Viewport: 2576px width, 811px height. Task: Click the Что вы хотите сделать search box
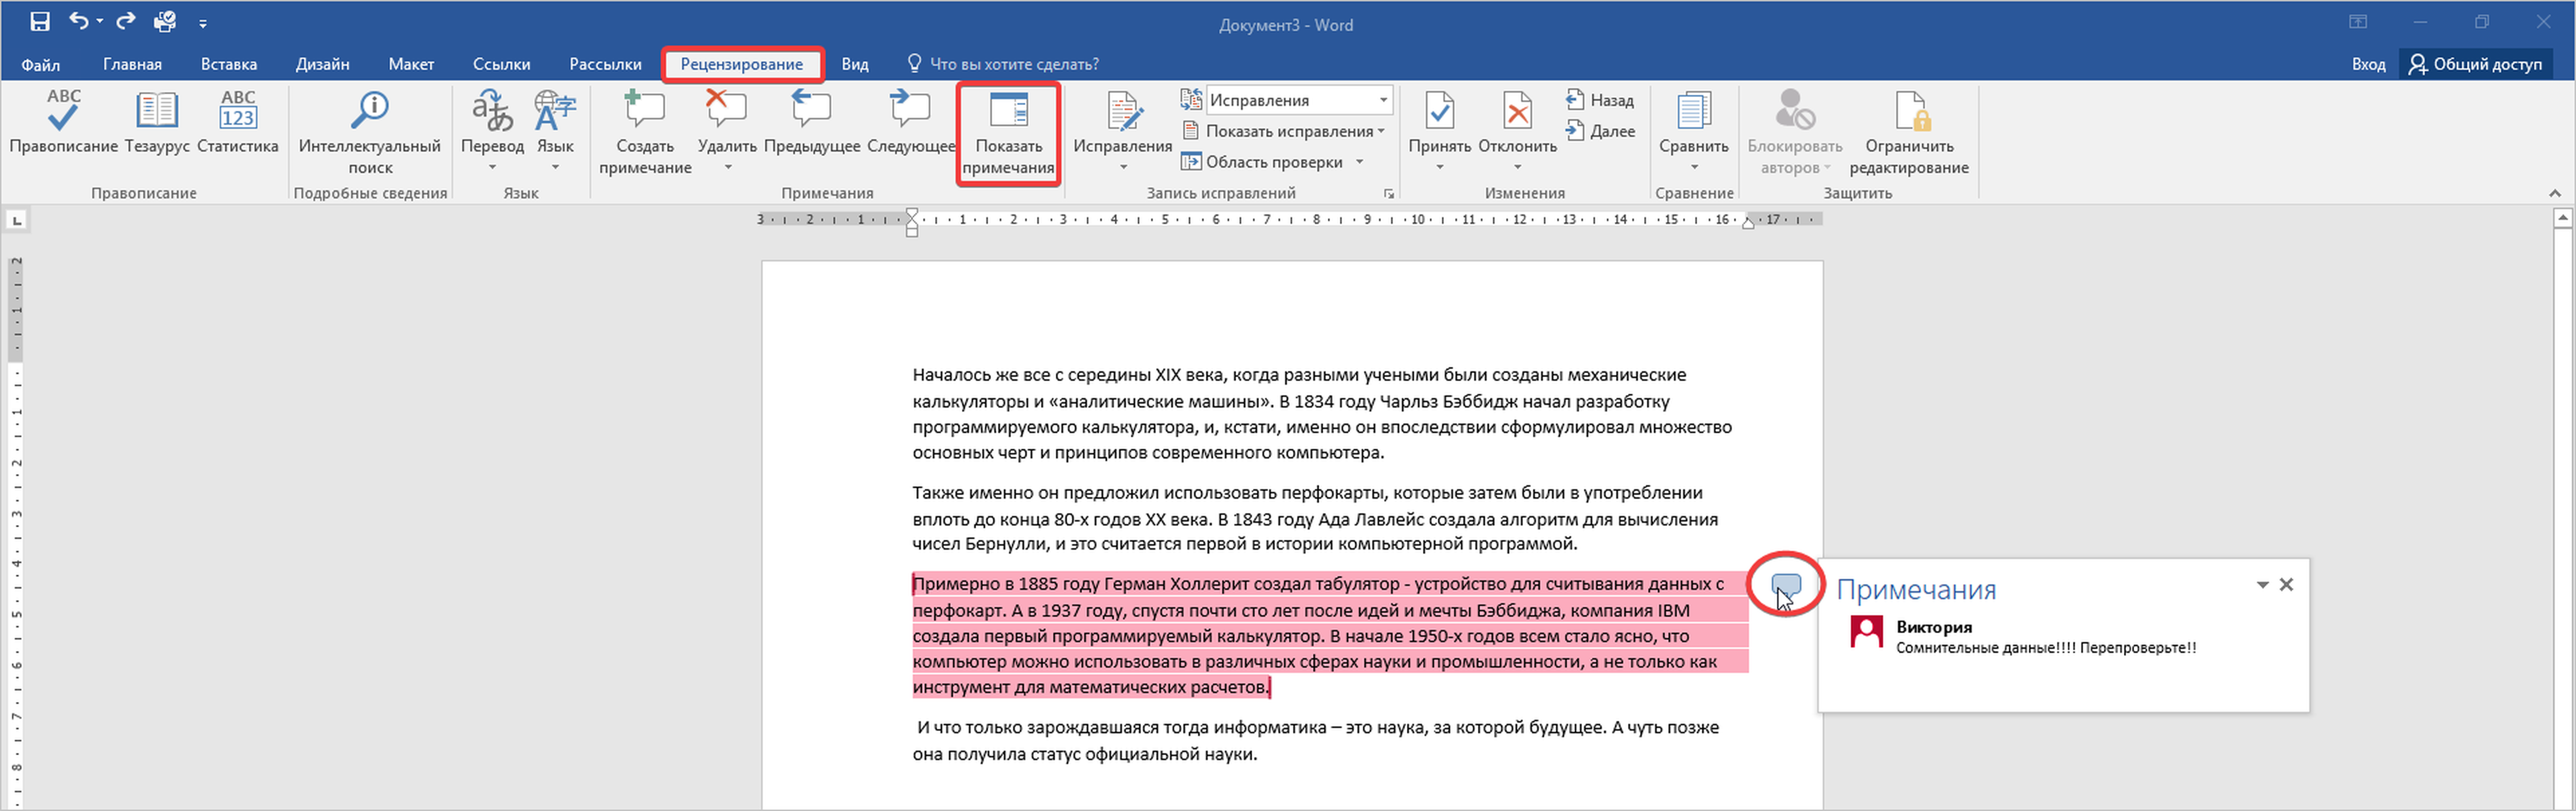[1003, 64]
